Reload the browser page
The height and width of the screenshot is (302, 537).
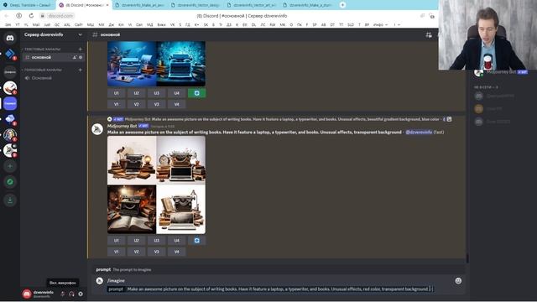pyautogui.click(x=31, y=16)
